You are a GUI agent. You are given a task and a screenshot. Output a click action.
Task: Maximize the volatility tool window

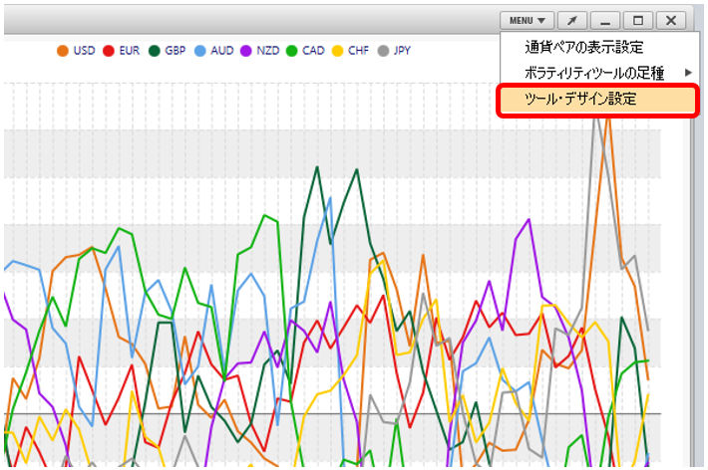coord(638,20)
